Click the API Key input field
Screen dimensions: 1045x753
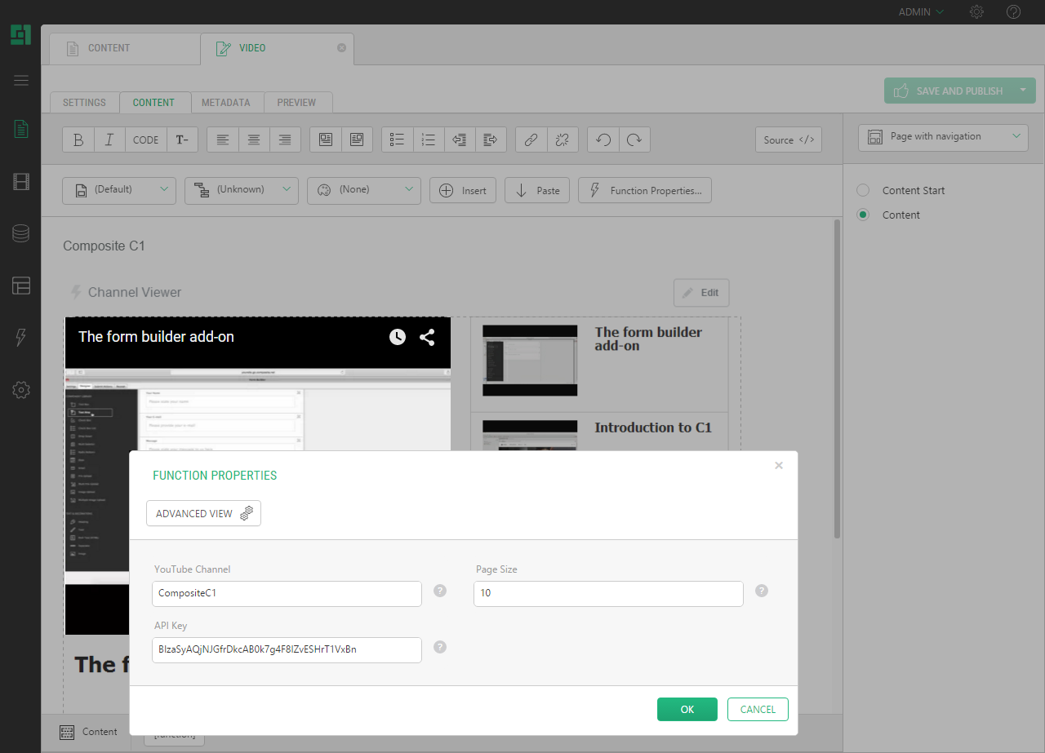(287, 649)
